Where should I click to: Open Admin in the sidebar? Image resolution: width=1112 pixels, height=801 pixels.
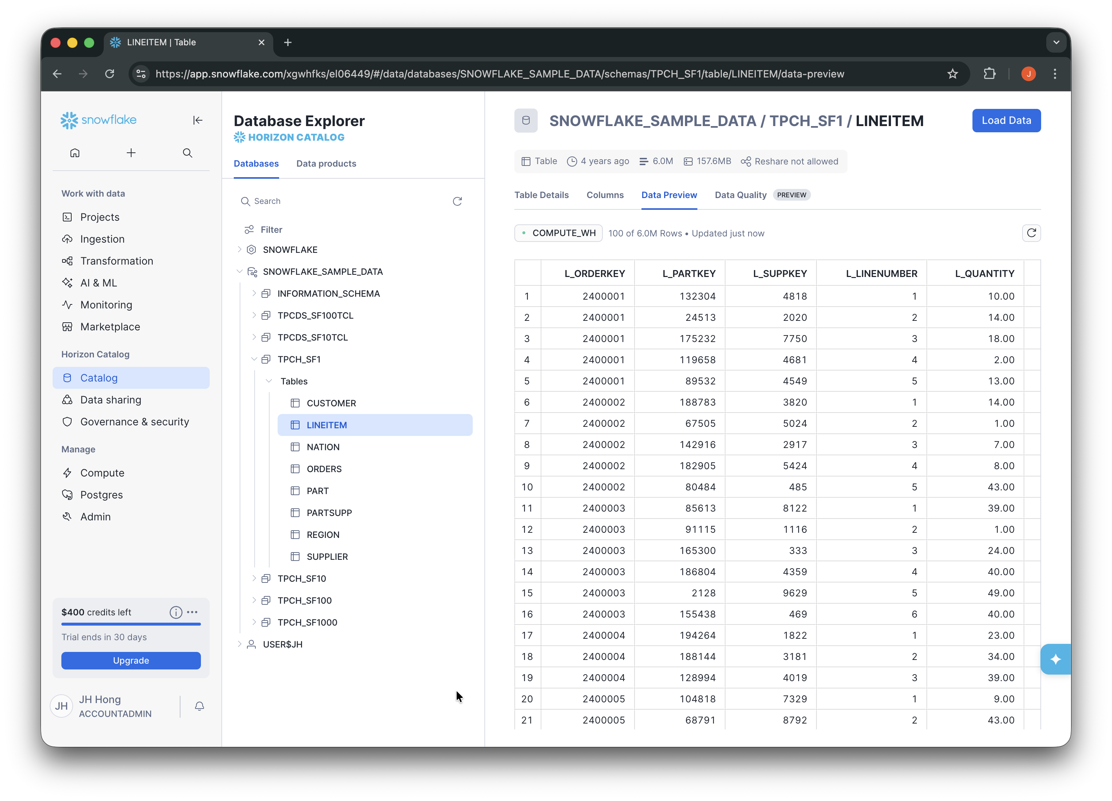tap(131, 517)
